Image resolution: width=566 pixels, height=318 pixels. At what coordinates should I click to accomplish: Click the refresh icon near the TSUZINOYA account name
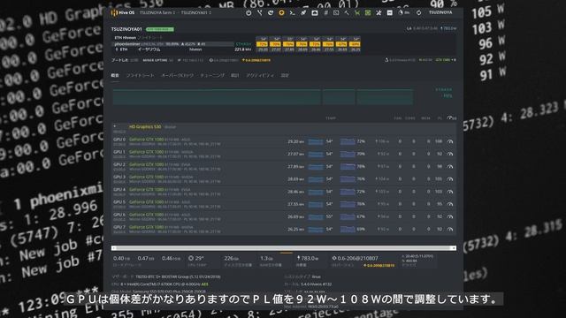point(418,12)
